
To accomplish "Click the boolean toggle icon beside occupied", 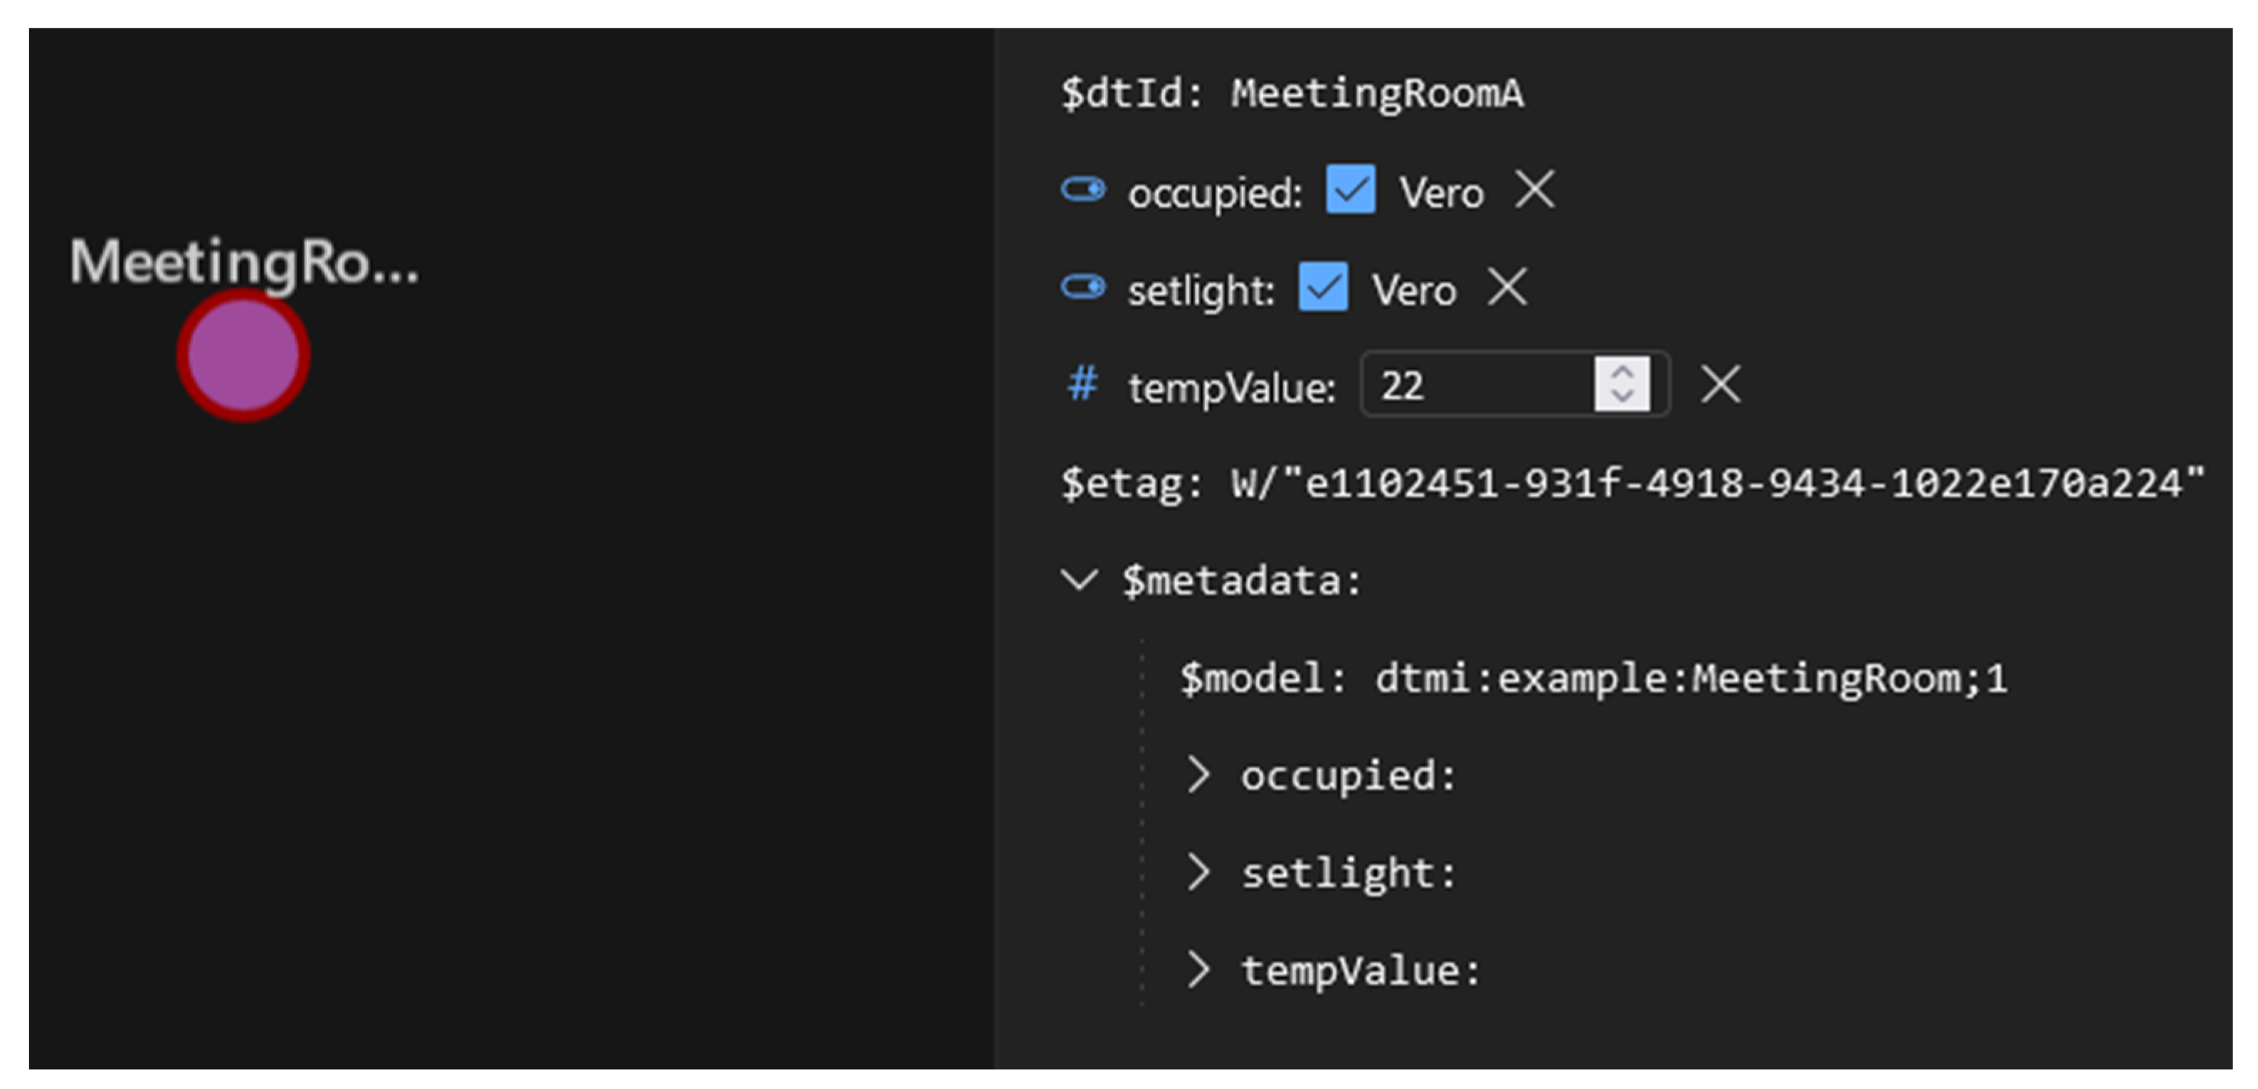I will [1082, 189].
